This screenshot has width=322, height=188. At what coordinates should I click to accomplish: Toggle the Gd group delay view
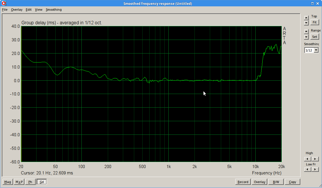tap(42, 182)
